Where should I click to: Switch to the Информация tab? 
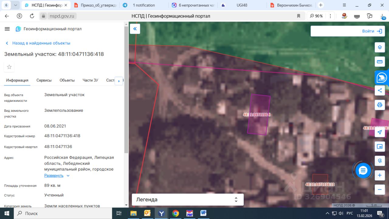(x=17, y=80)
